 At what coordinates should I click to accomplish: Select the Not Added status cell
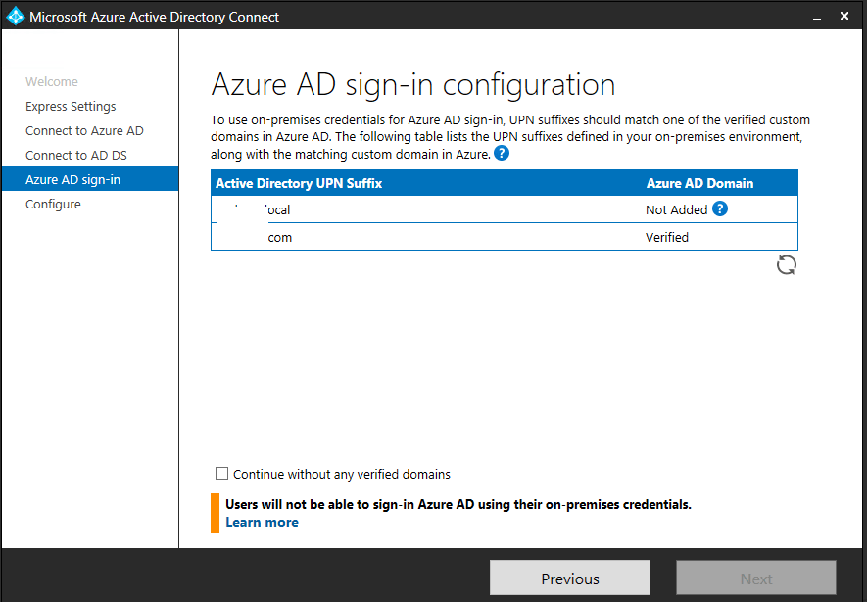[676, 209]
